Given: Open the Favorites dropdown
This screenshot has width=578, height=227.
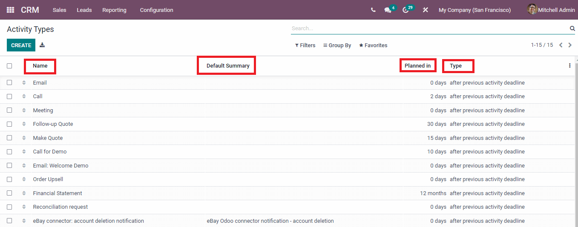Looking at the screenshot, I should [373, 45].
